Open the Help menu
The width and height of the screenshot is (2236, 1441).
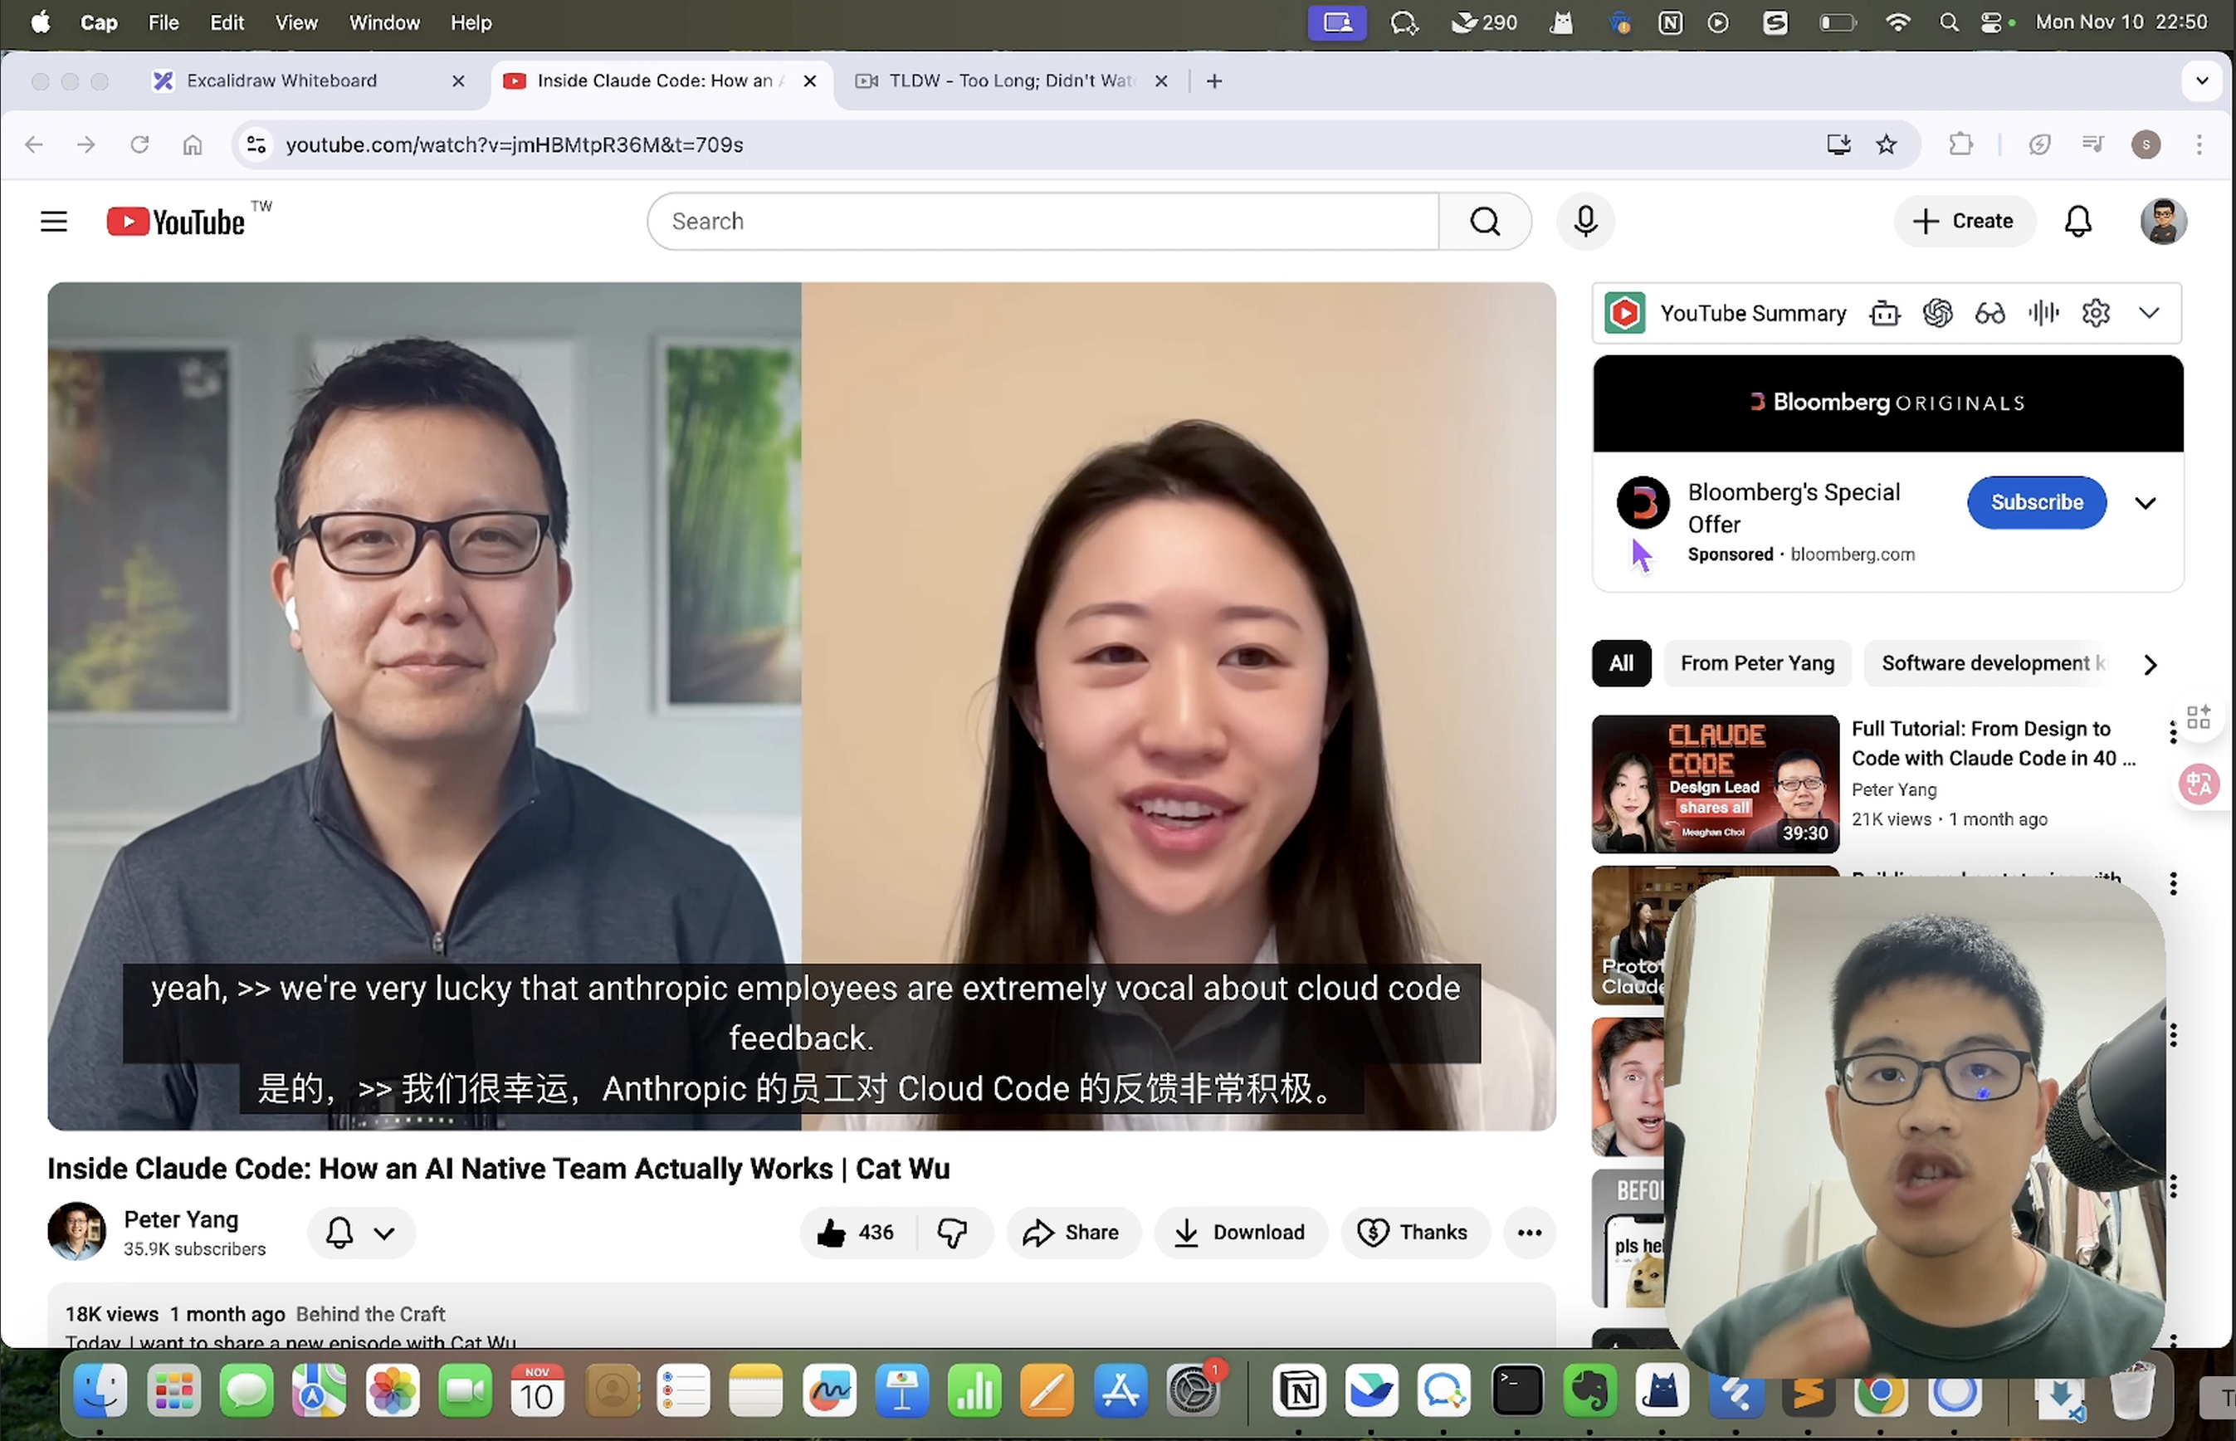pos(471,22)
